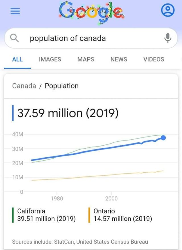The image size is (182, 250).
Task: Tap the magnifying glass search icon
Action: point(15,38)
